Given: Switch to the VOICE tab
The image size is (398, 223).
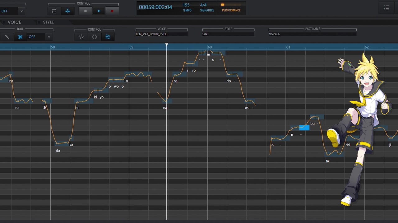Looking at the screenshot, I should pos(14,22).
